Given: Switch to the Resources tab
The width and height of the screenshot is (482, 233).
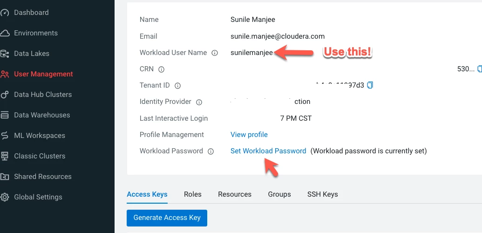Looking at the screenshot, I should point(235,194).
